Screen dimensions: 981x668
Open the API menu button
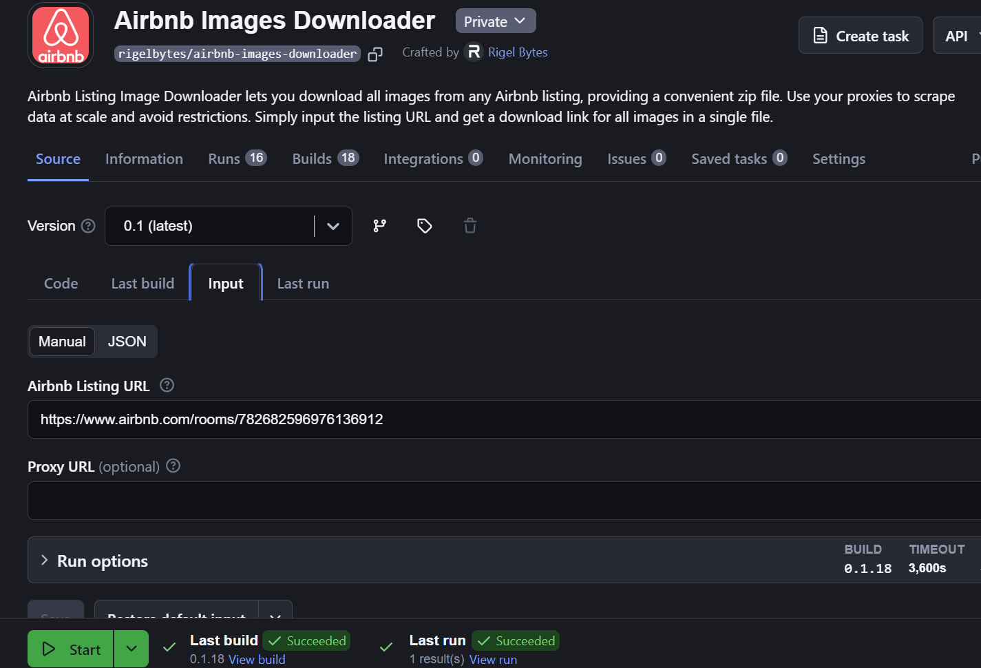[x=958, y=36]
